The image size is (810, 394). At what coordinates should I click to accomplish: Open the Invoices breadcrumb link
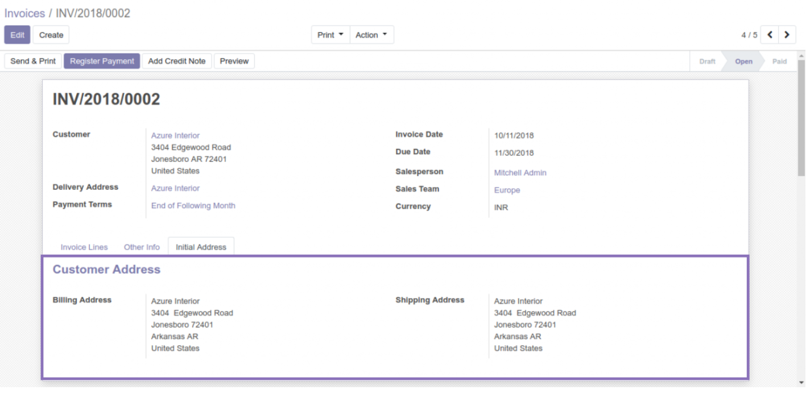coord(24,13)
